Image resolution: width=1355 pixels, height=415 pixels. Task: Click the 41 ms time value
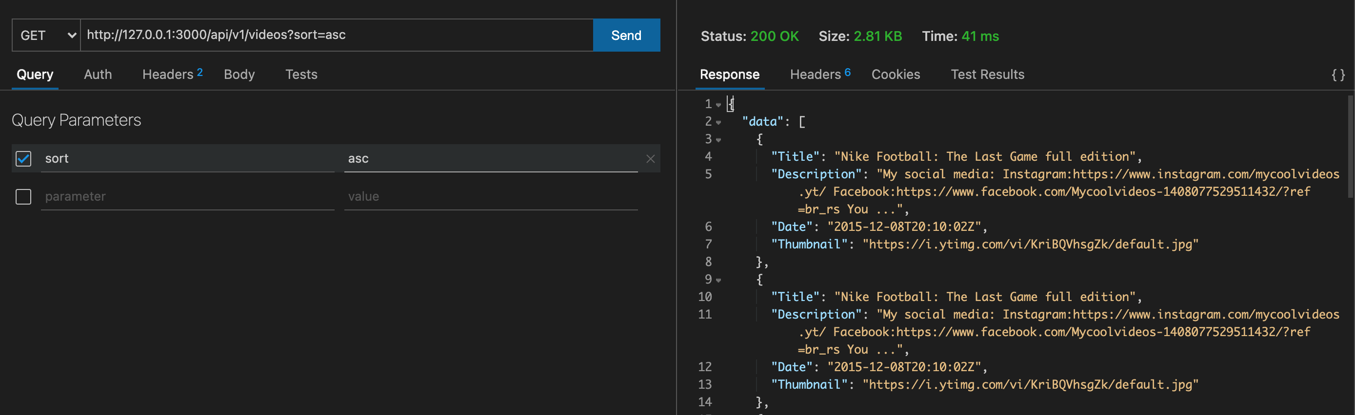pyautogui.click(x=980, y=36)
